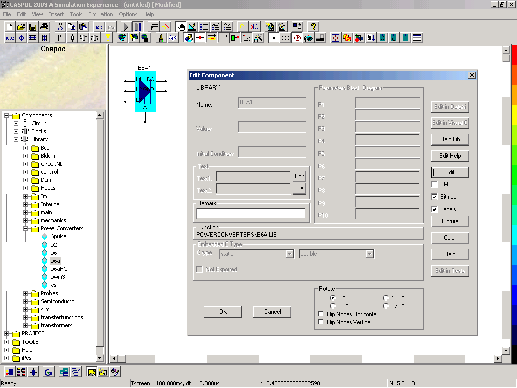Expand the PROJECT tree node
The width and height of the screenshot is (517, 388).
6,333
